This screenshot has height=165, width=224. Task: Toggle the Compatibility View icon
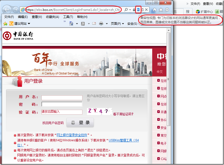click(x=138, y=10)
